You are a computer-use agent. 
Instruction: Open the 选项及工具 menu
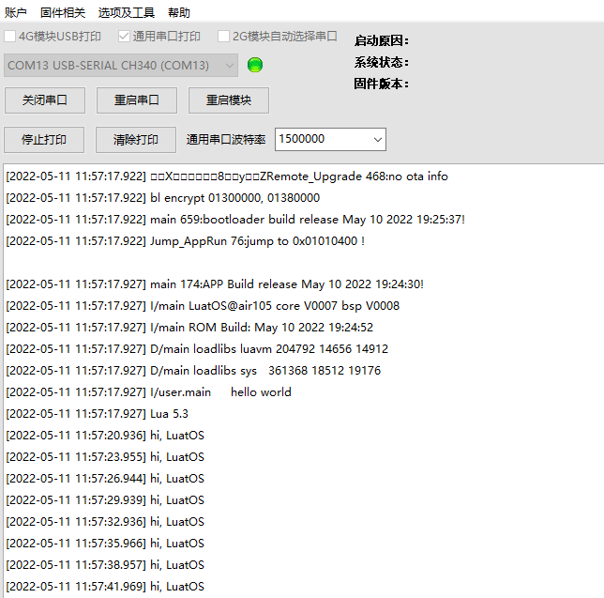pos(127,12)
